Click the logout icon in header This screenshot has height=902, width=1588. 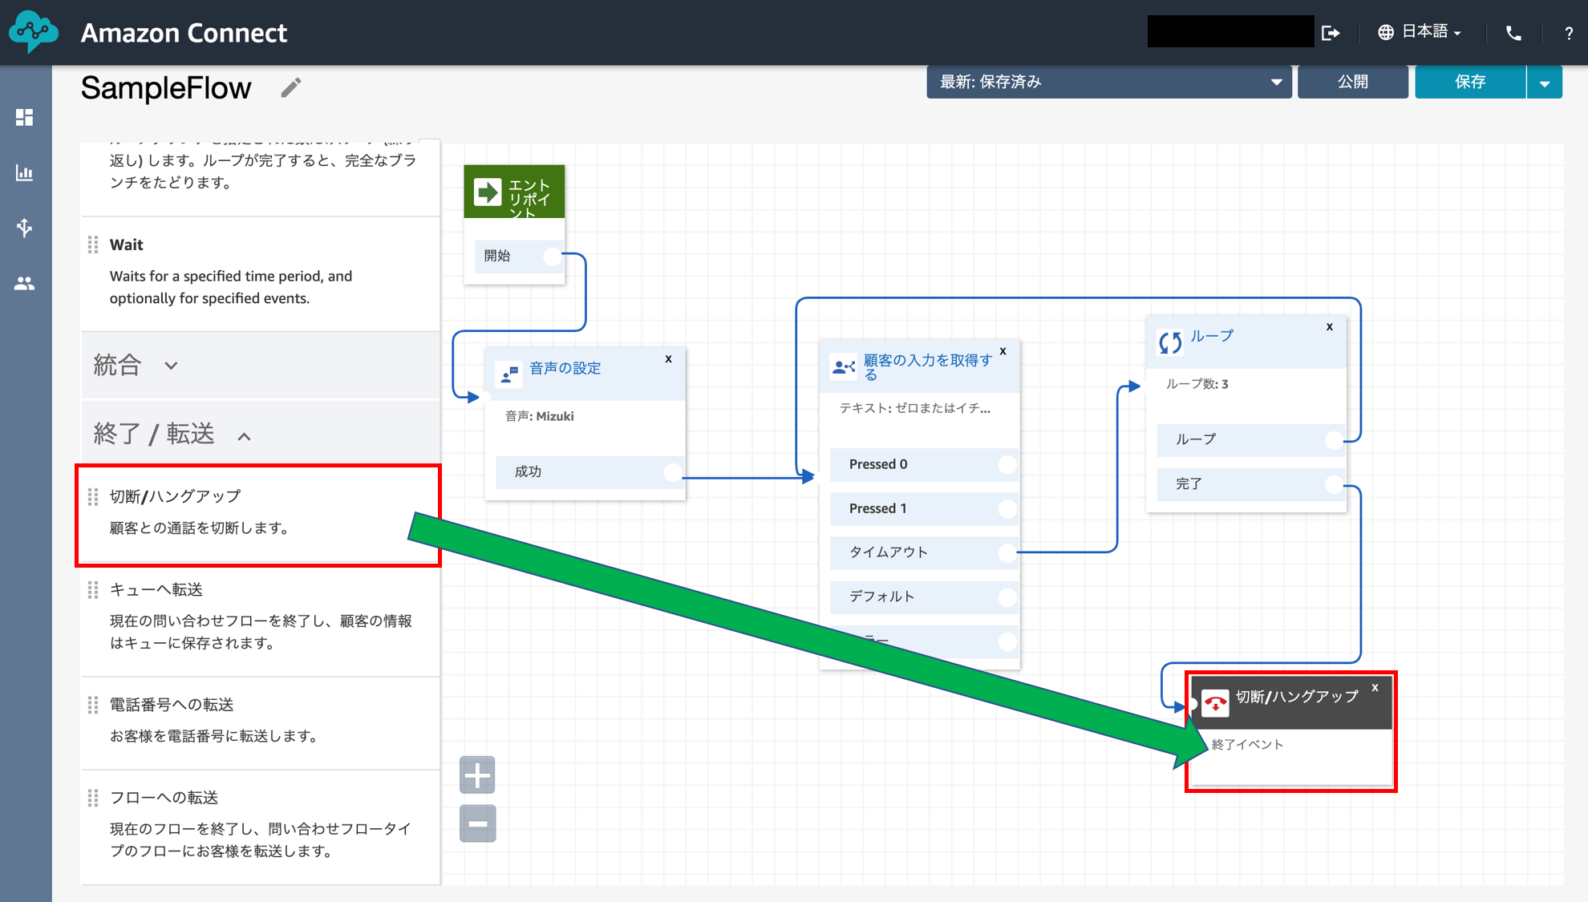[1331, 33]
